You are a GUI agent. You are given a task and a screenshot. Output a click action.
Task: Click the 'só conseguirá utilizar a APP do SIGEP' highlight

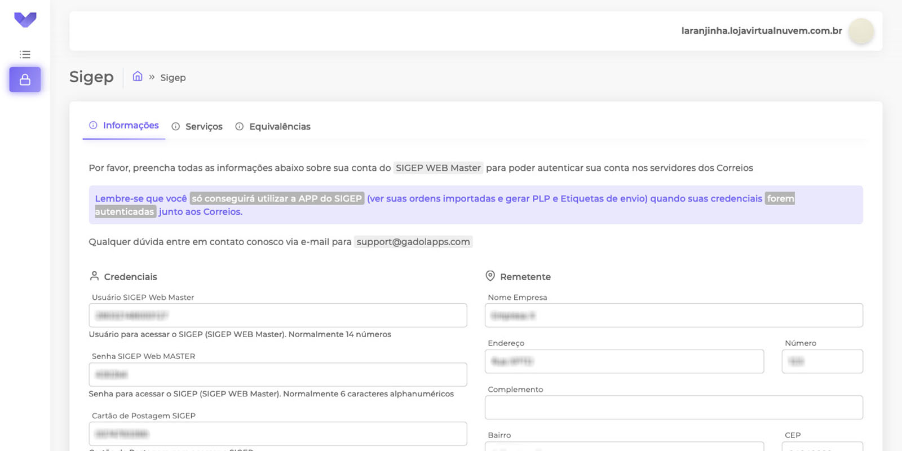277,198
